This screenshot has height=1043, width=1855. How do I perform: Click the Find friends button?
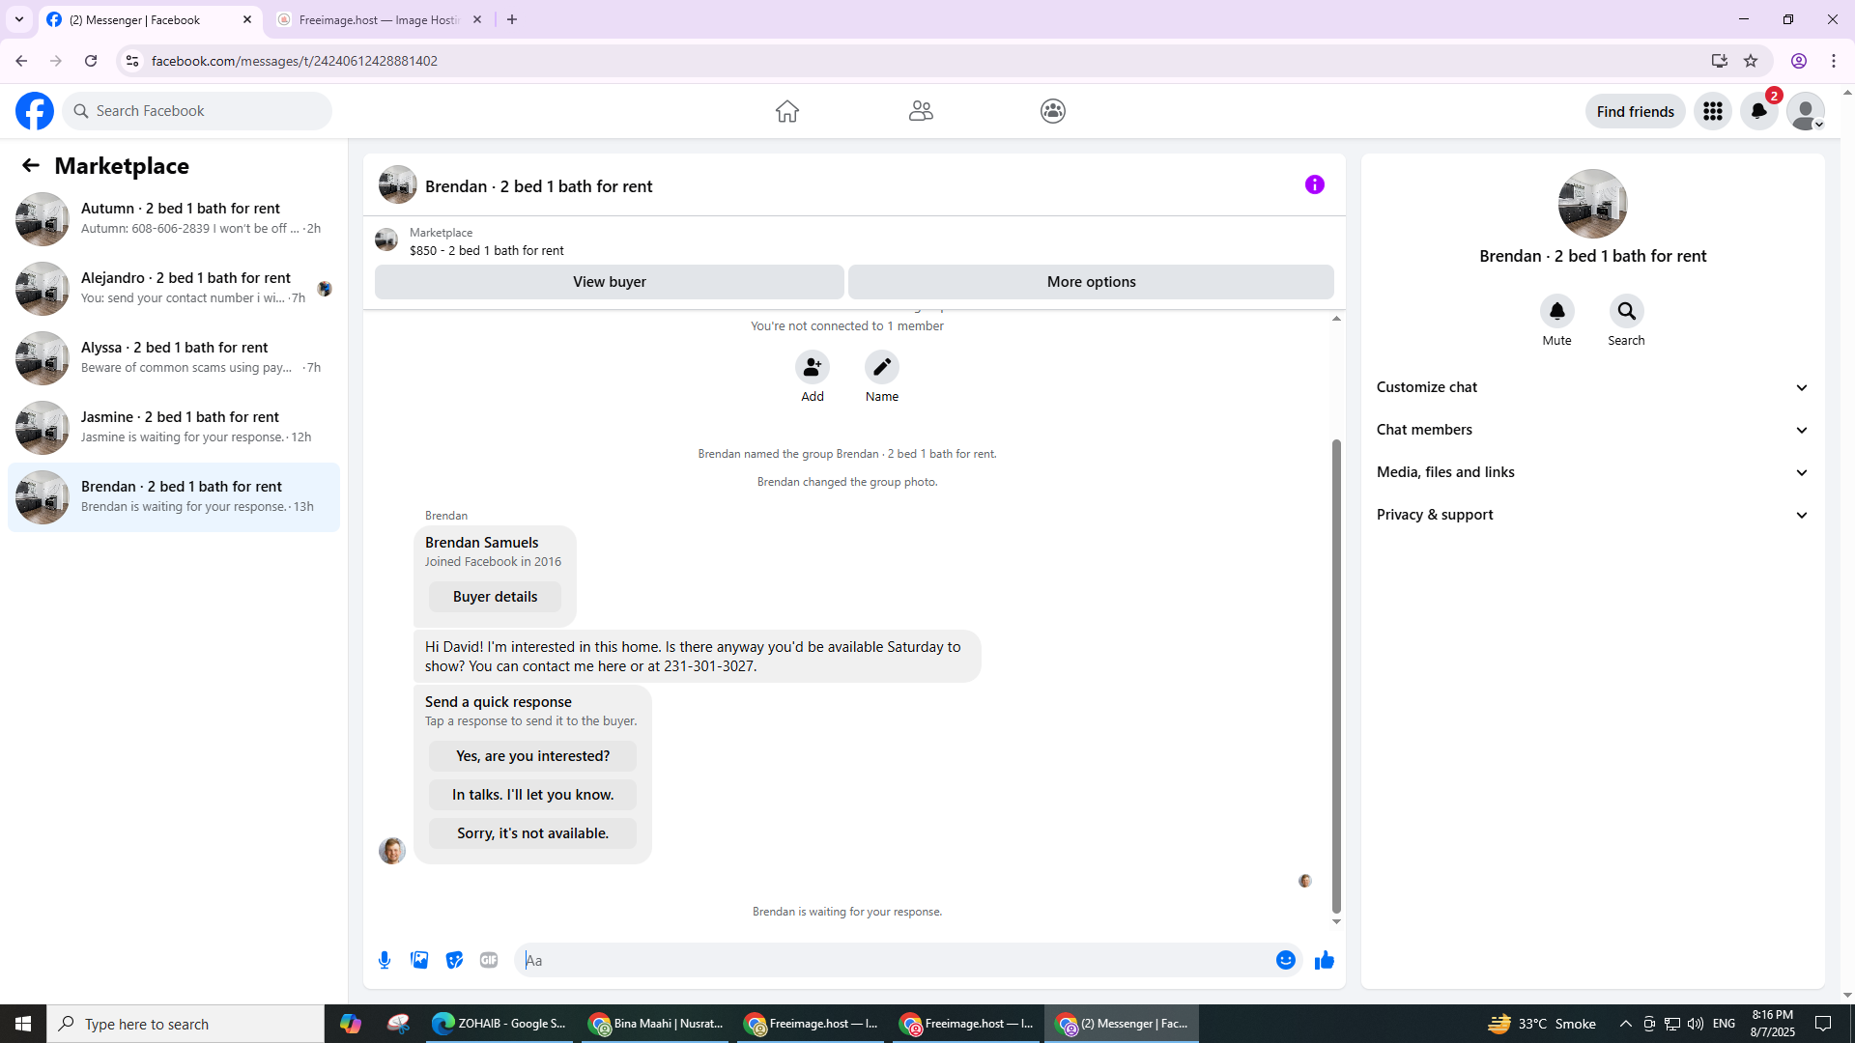[x=1636, y=112]
